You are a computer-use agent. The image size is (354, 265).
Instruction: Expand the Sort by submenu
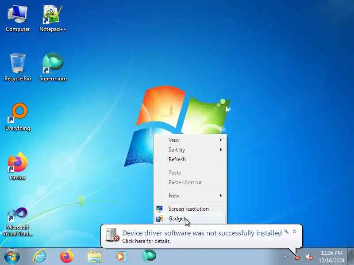click(x=190, y=149)
